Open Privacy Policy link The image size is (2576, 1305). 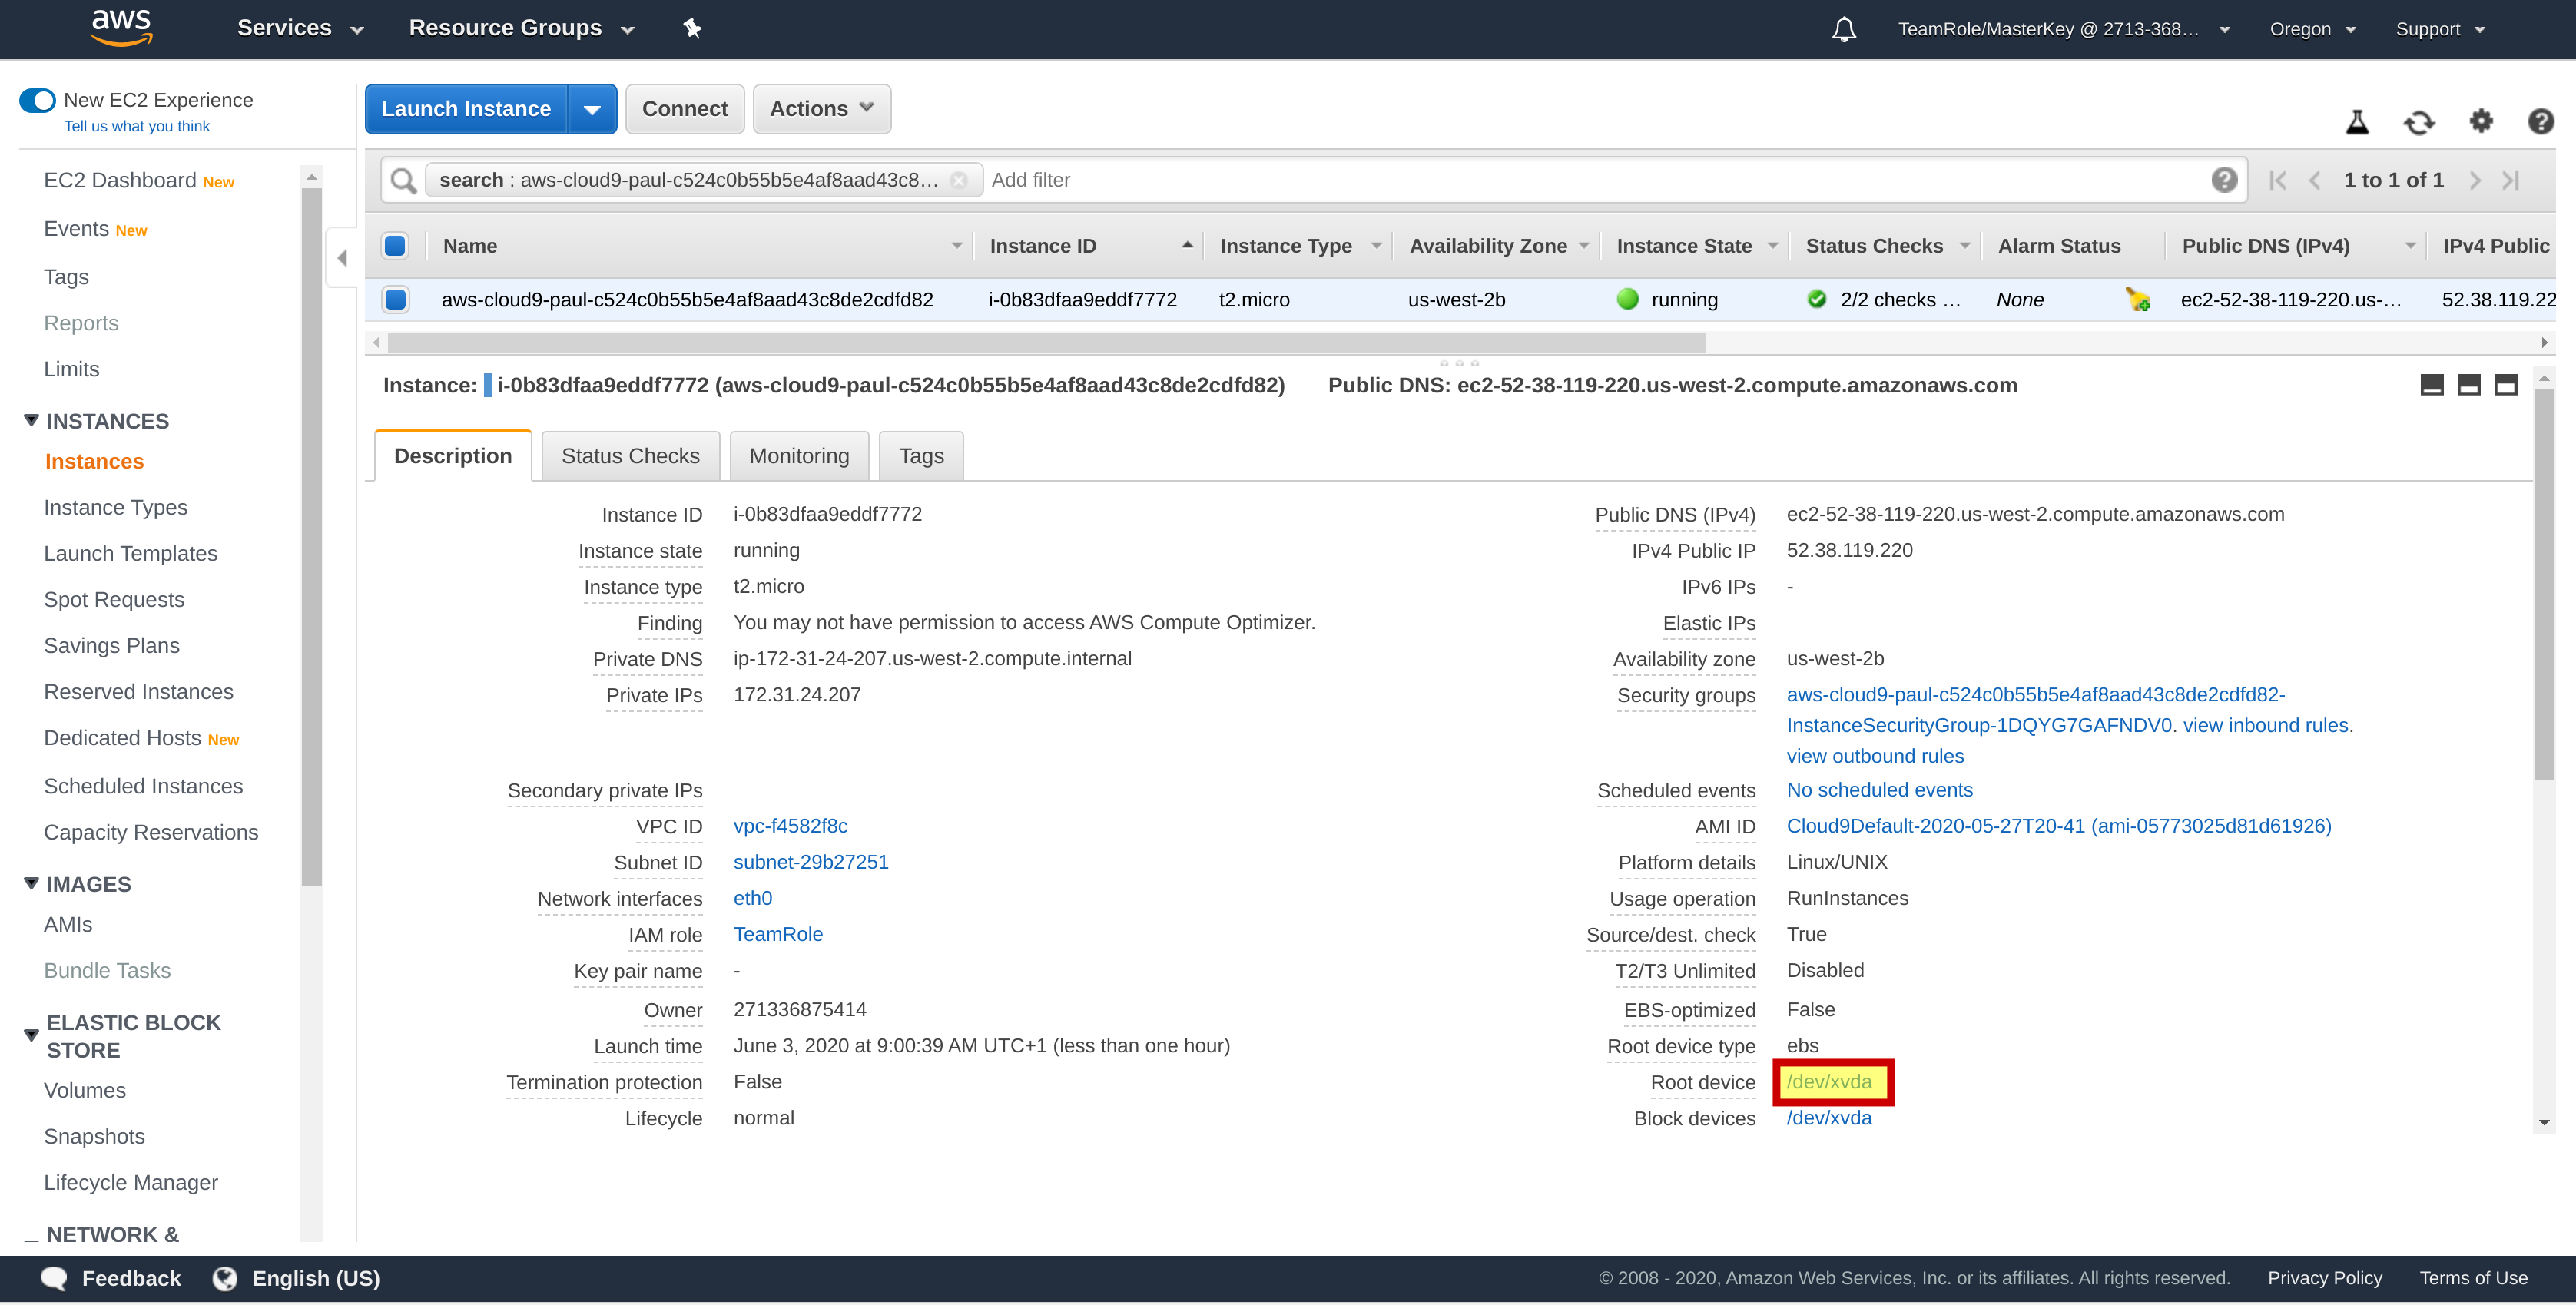[2324, 1278]
